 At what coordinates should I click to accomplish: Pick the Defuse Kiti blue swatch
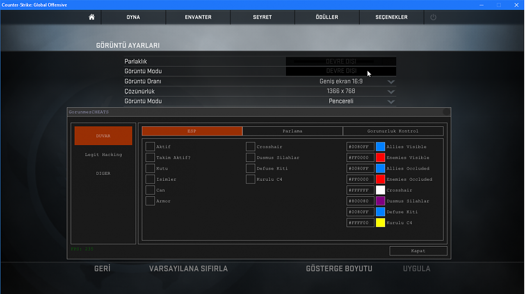381,212
